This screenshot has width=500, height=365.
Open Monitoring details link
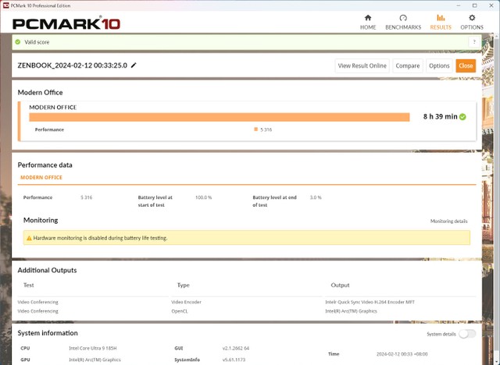tap(448, 221)
